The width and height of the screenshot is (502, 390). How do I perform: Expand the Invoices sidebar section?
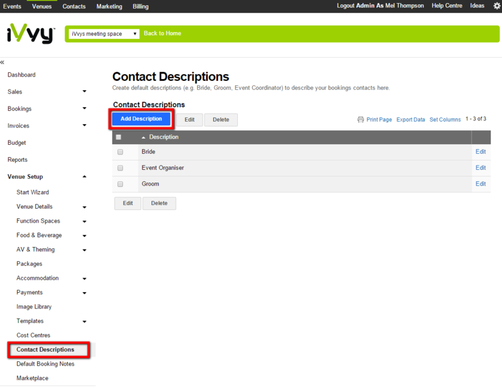pos(84,125)
